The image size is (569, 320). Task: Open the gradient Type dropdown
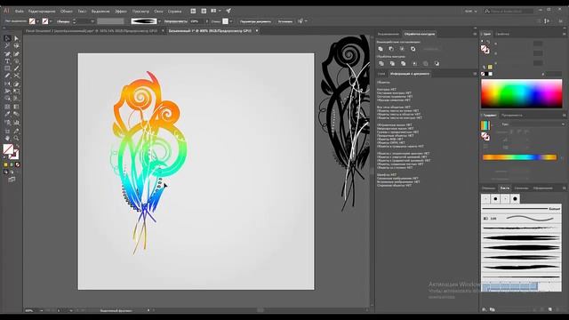coord(533,124)
